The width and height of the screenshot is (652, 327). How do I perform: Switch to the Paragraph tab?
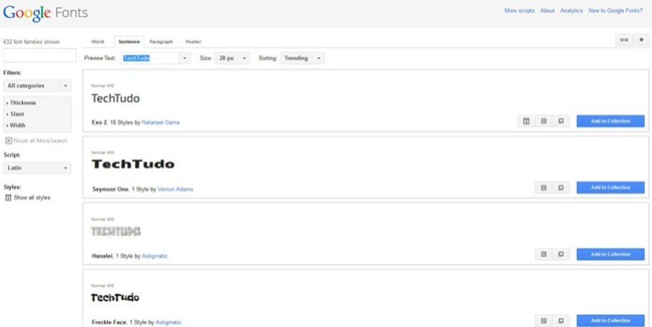click(161, 42)
